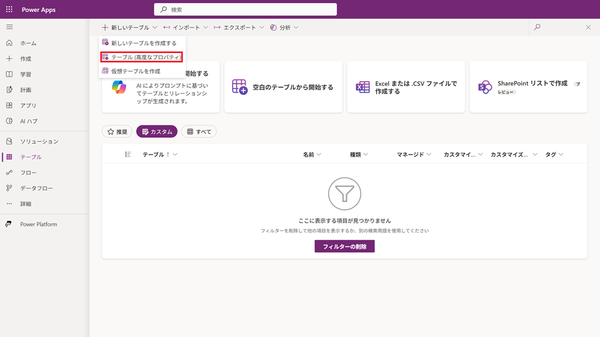Open the カスタマイズ... column dropdown
Viewport: 600px width, 337px height.
(514, 154)
